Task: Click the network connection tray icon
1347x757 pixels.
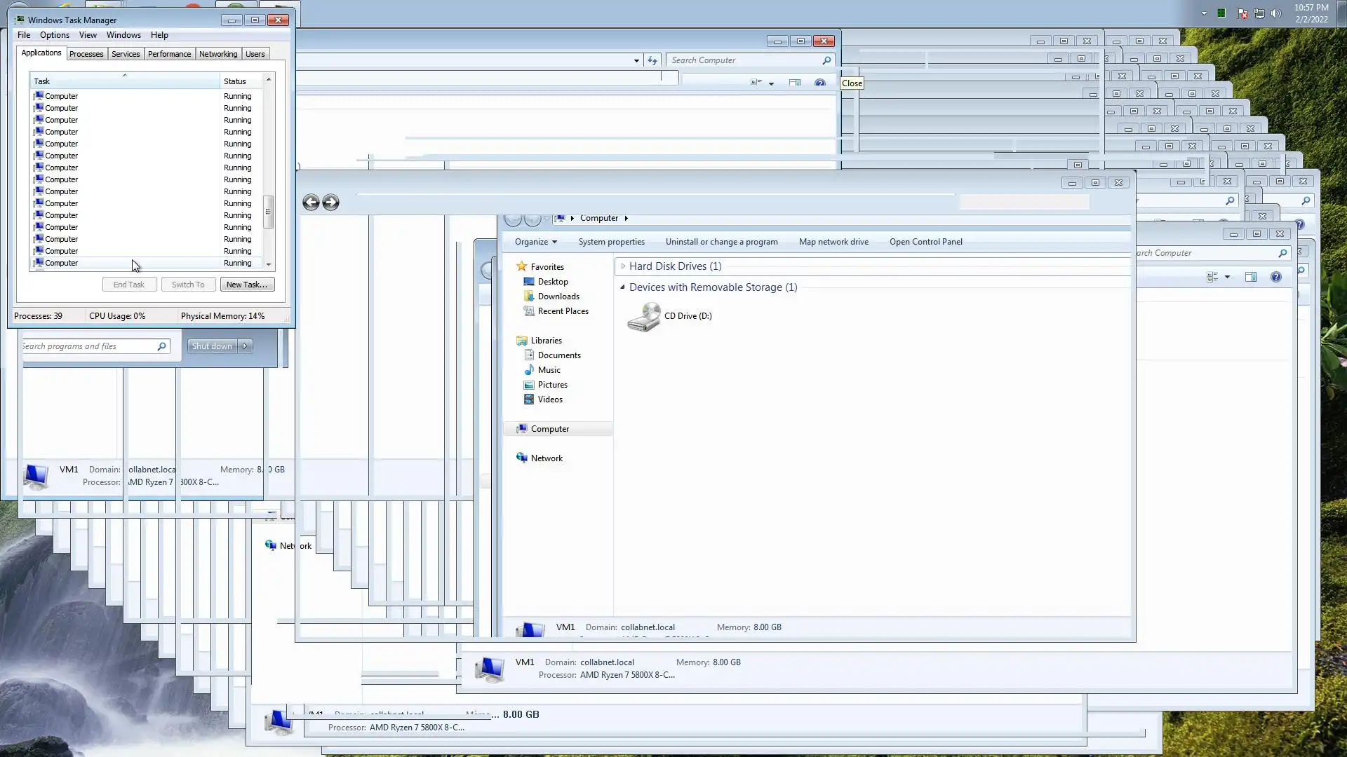Action: pyautogui.click(x=1259, y=13)
